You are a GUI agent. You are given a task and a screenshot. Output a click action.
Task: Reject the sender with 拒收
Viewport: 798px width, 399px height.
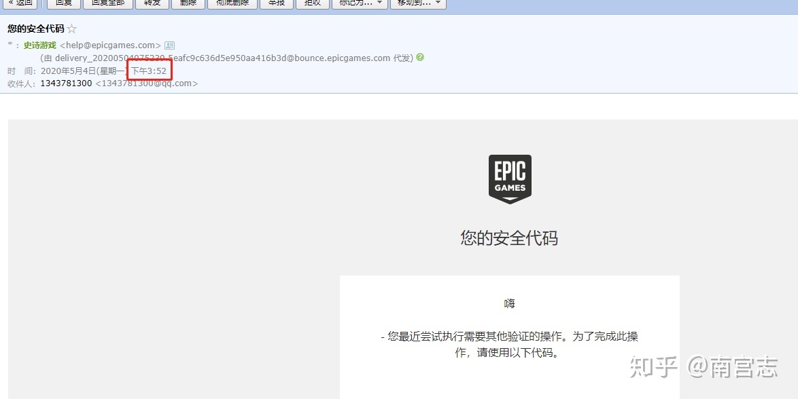(x=313, y=3)
